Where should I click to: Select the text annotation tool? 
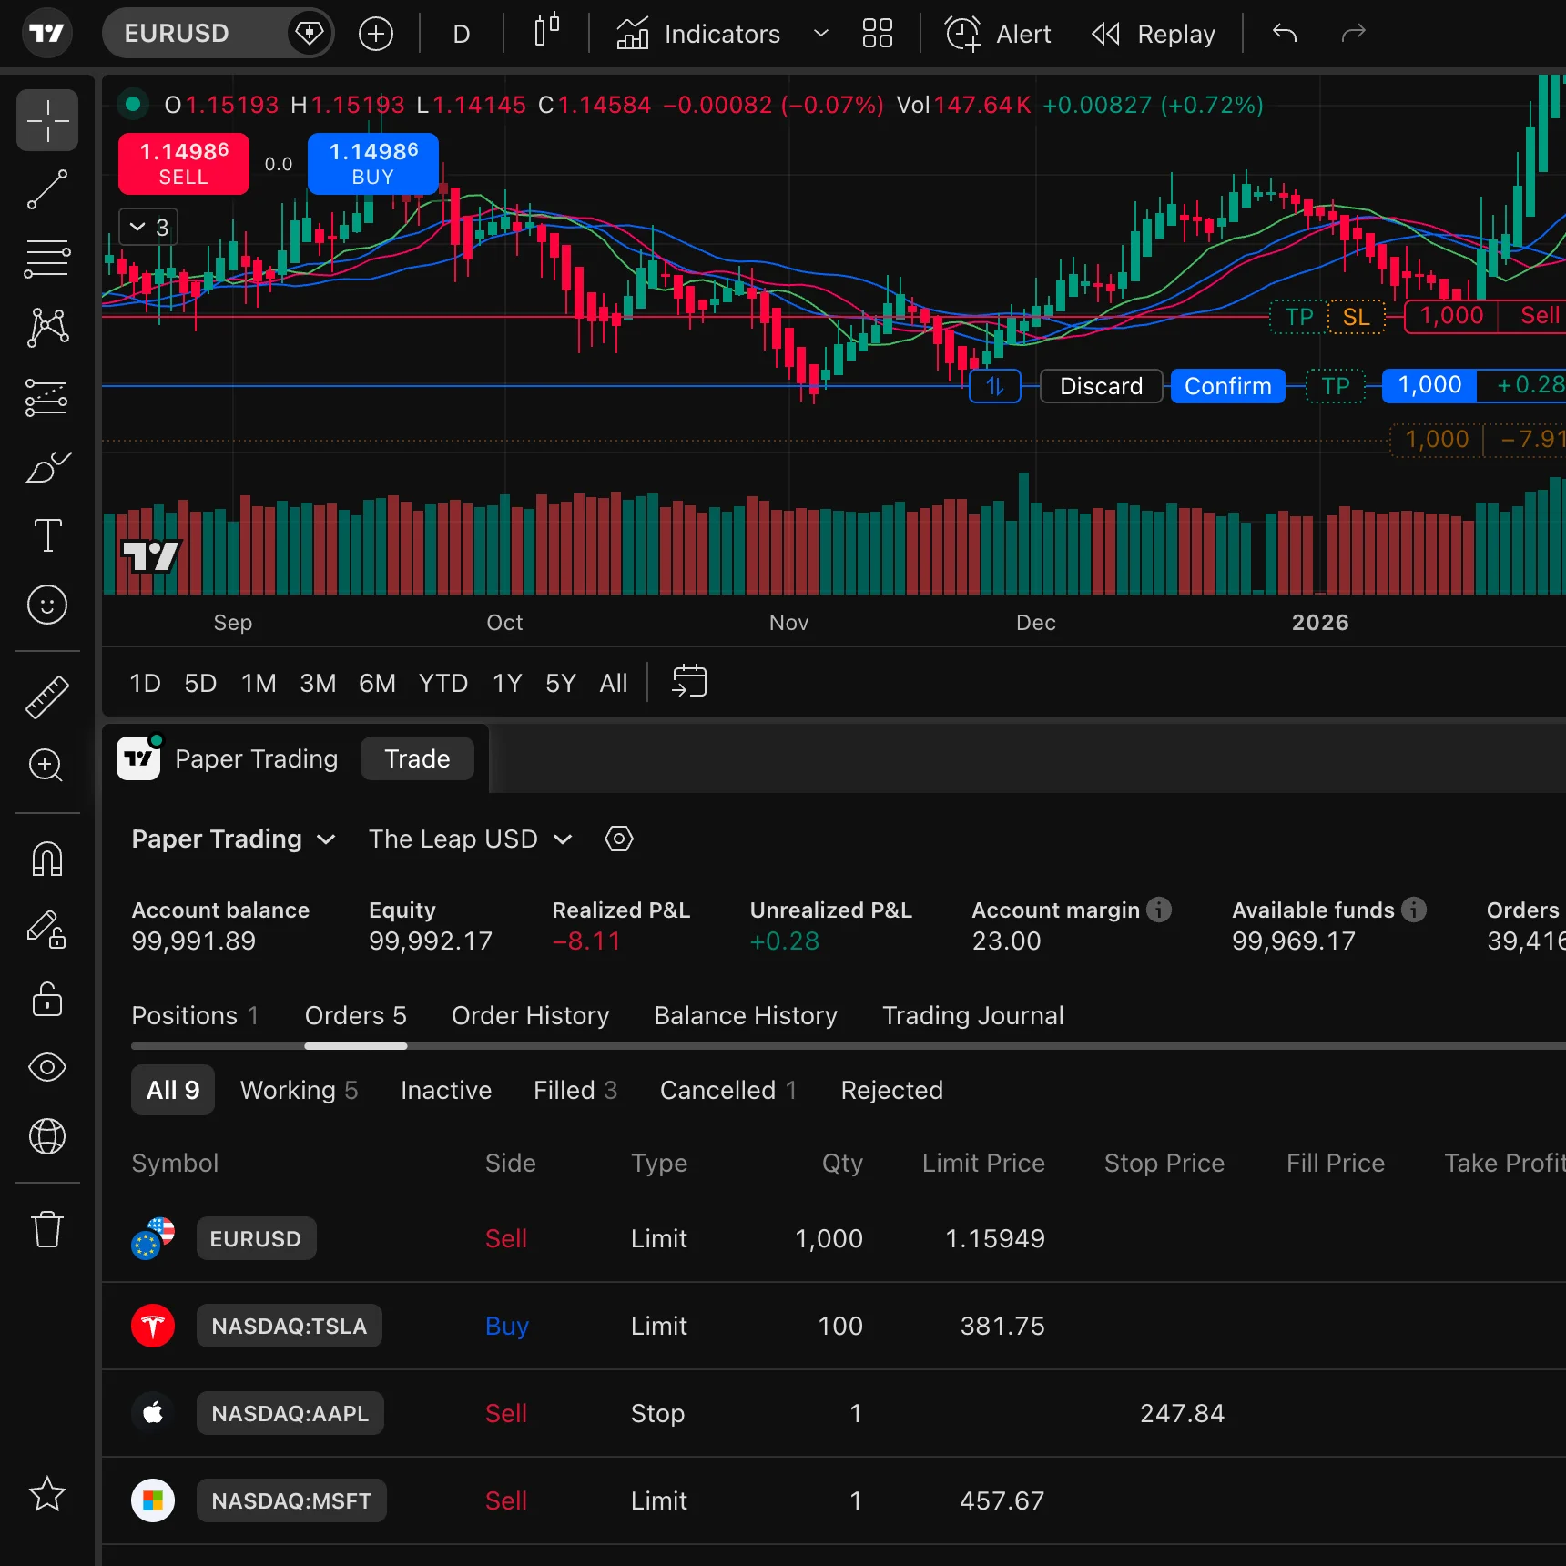point(47,535)
